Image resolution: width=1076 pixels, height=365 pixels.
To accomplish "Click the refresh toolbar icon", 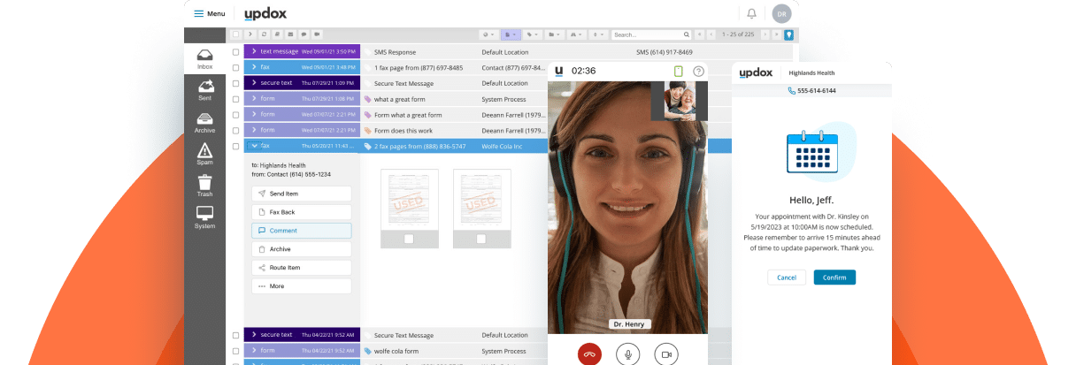I will click(x=264, y=34).
